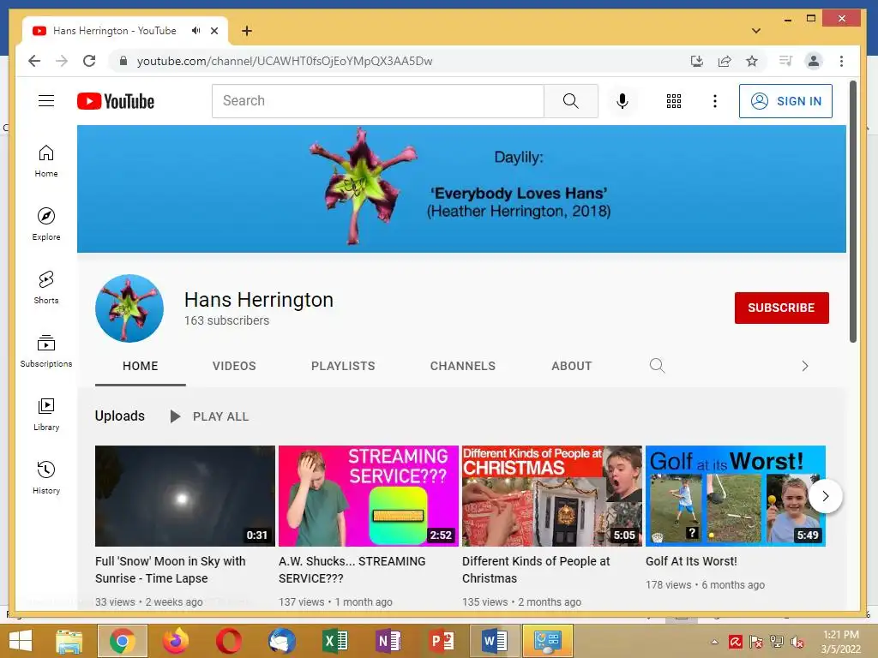
Task: Click the install/download icon in address bar
Action: tap(696, 61)
